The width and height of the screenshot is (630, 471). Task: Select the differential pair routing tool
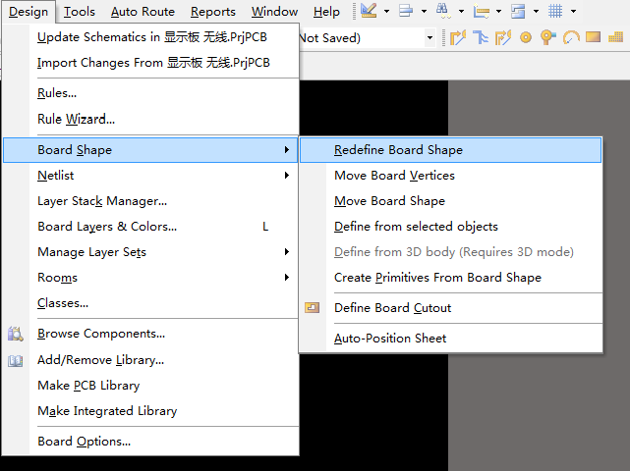coord(503,37)
